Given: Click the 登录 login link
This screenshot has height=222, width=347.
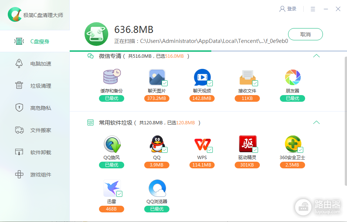Looking at the screenshot, I should [292, 9].
